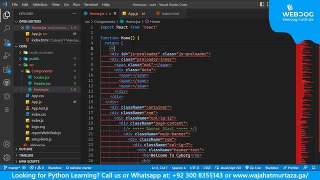Open the Blackbox B icon in activity bar
Viewport: 320px width, 180px height.
tap(6, 110)
